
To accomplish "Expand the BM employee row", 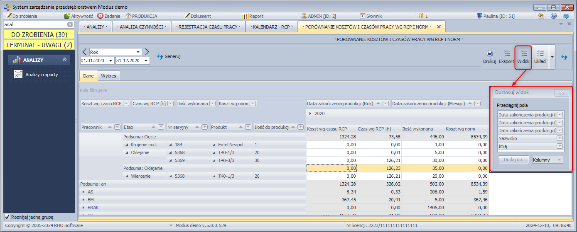I will click(83, 200).
